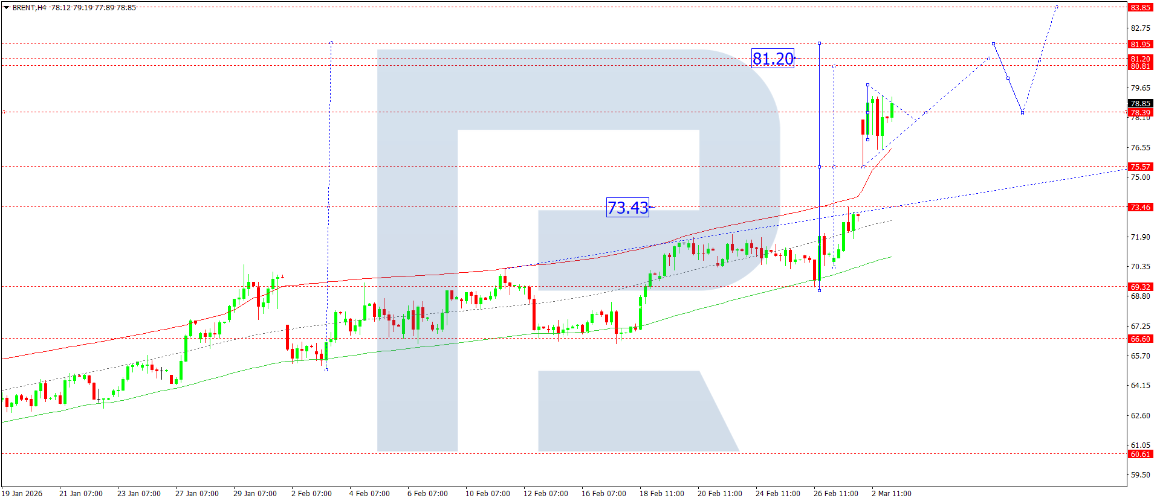Click the red 73.46 price level tag
Image resolution: width=1157 pixels, height=501 pixels.
[1140, 208]
